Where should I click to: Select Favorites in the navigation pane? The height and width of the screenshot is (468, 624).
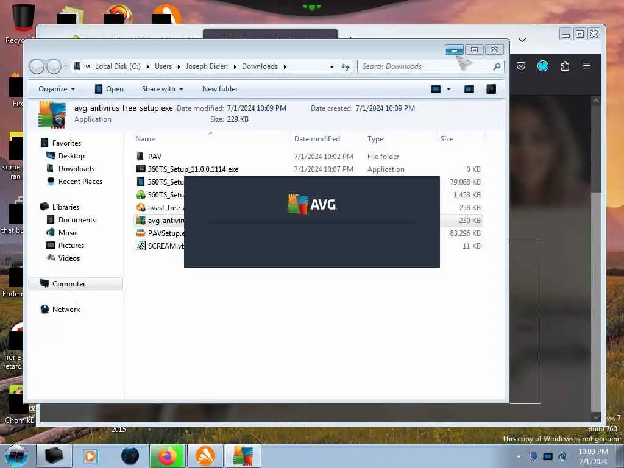pyautogui.click(x=66, y=143)
